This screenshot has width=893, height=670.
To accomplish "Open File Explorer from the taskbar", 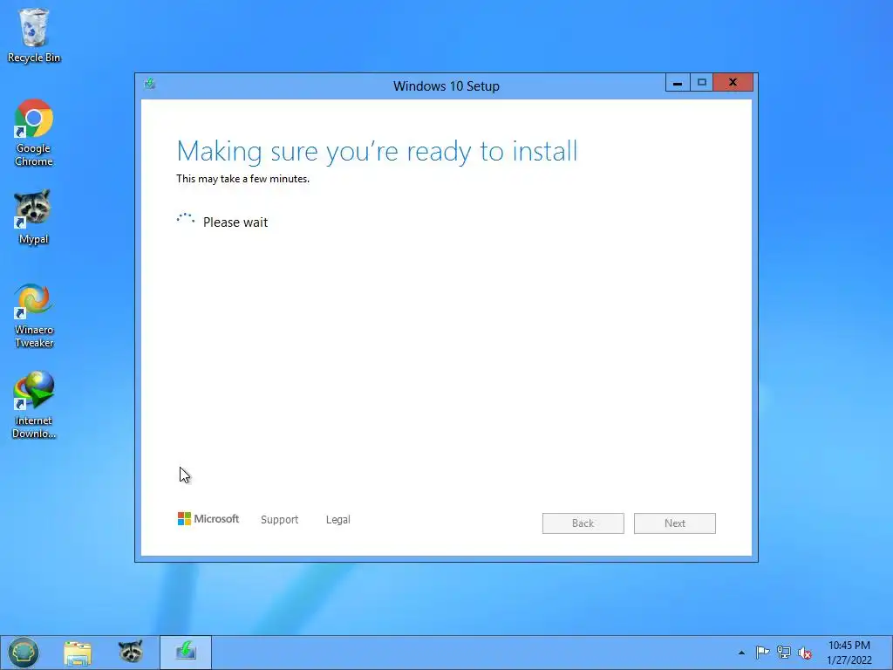I will 78,653.
